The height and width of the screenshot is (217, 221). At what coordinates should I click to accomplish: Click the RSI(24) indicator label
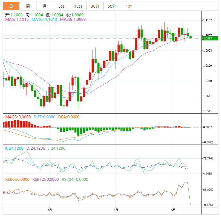pyautogui.click(x=75, y=179)
